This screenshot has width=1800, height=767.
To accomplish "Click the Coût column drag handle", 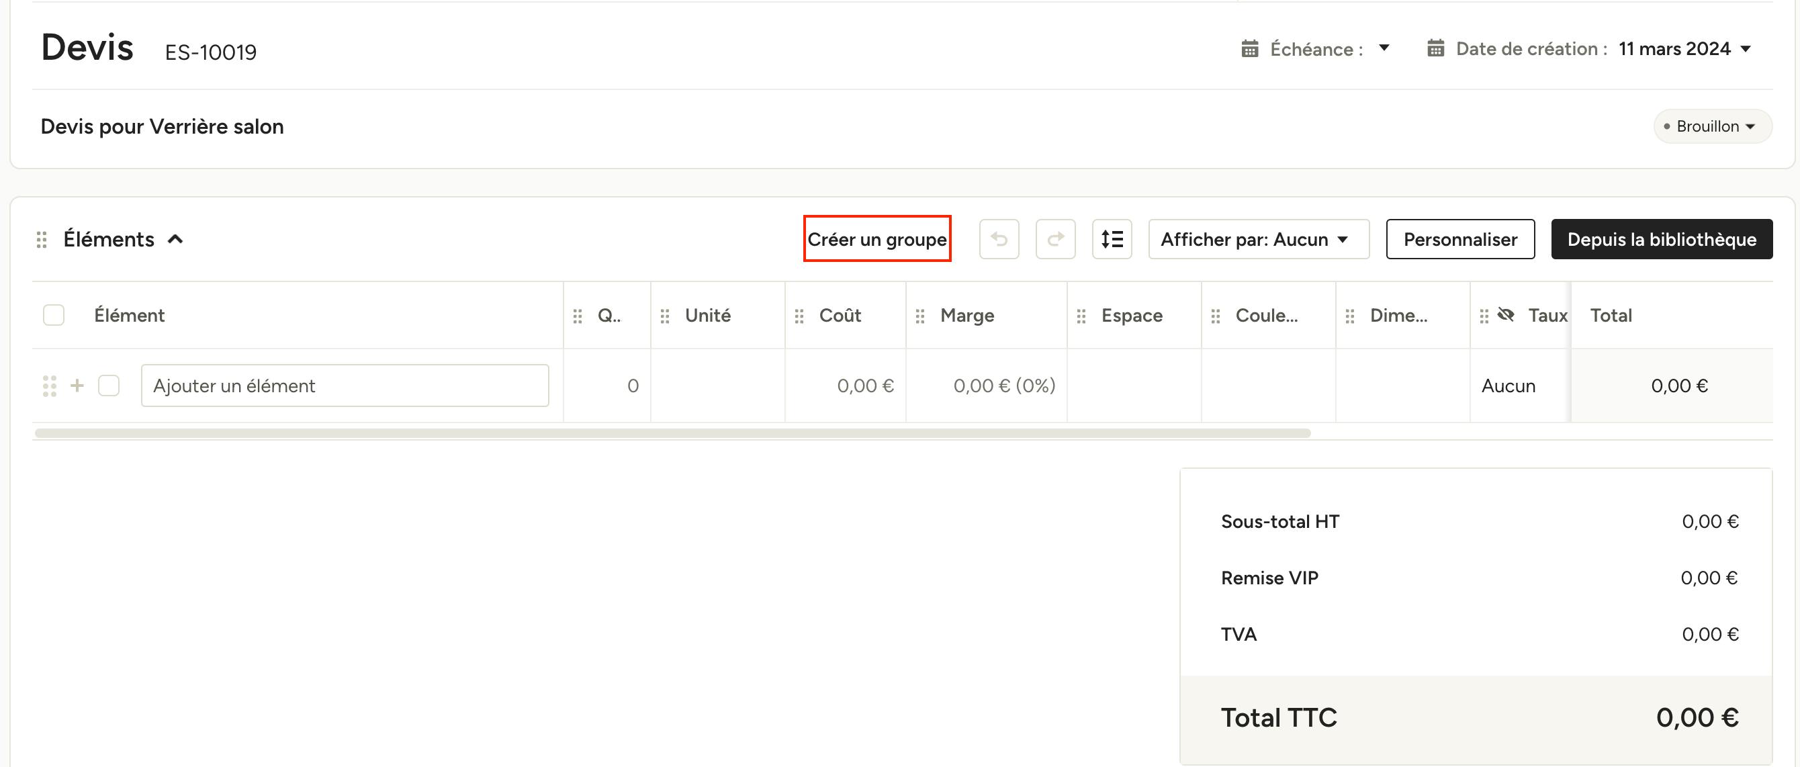I will [x=799, y=316].
